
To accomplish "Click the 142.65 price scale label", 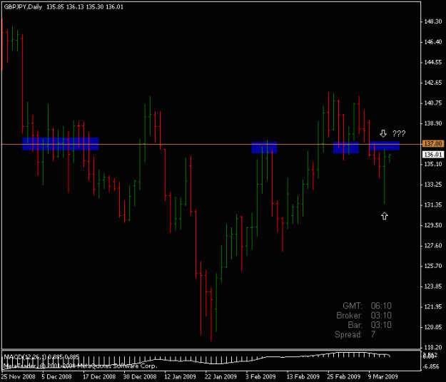I will [x=433, y=83].
